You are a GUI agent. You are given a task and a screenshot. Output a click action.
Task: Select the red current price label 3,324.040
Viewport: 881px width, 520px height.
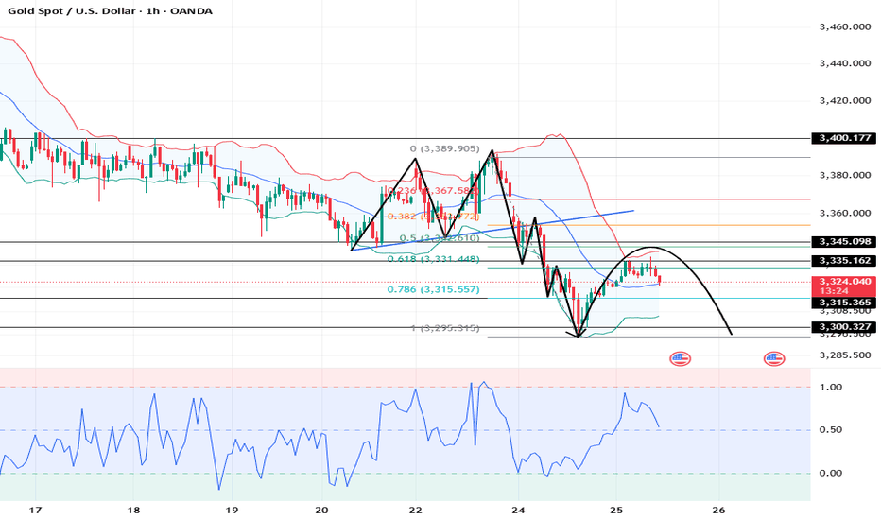[x=845, y=281]
